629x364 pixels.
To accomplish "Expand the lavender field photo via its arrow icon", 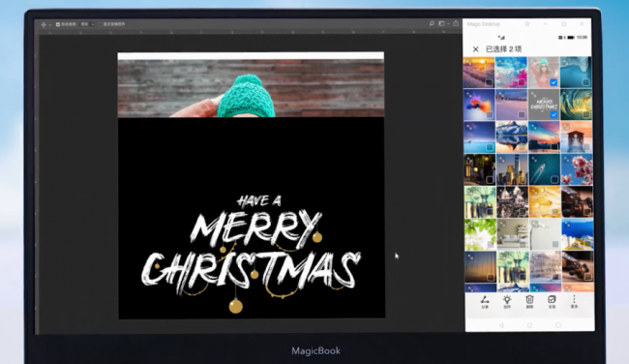I will [468, 62].
